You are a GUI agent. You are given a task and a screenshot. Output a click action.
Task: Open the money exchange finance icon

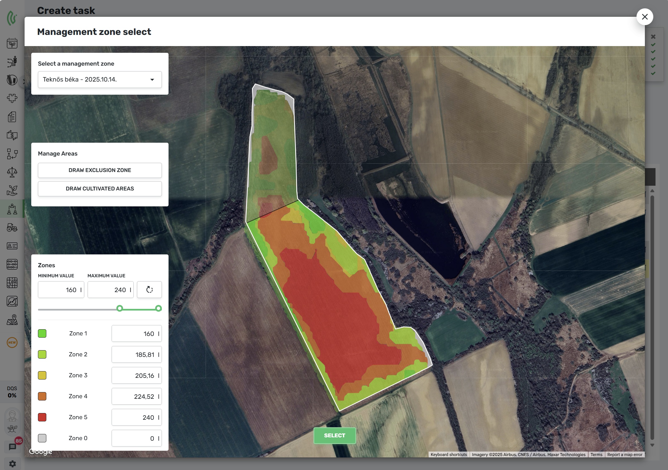point(12,135)
